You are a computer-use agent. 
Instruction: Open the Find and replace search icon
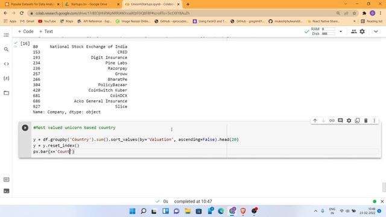[x=7, y=49]
